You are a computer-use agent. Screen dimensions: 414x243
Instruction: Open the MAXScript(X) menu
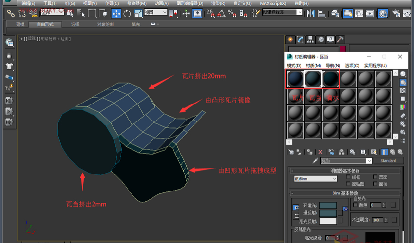click(x=273, y=3)
